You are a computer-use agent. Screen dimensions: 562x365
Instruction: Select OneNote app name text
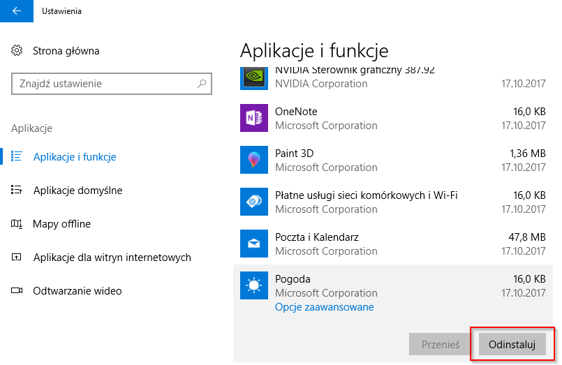tap(296, 112)
